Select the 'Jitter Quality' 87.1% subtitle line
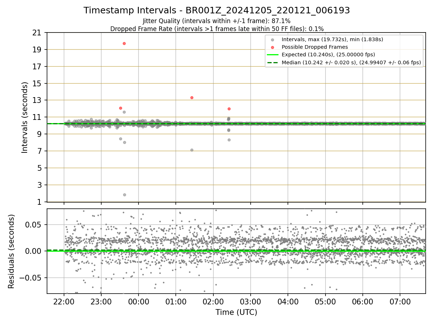 [x=217, y=21]
